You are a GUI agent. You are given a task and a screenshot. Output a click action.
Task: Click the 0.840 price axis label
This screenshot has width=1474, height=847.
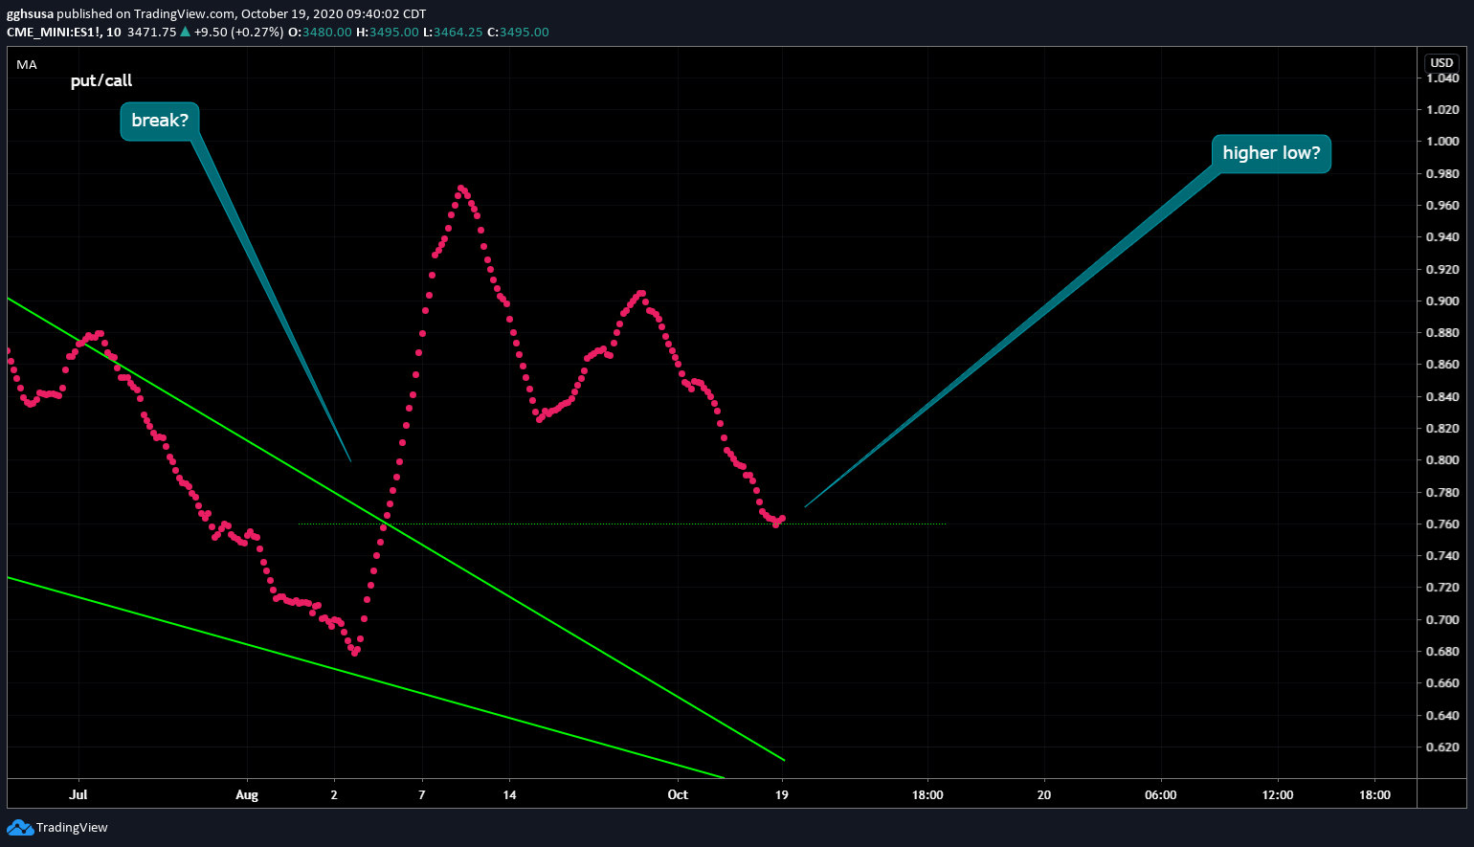(1442, 396)
